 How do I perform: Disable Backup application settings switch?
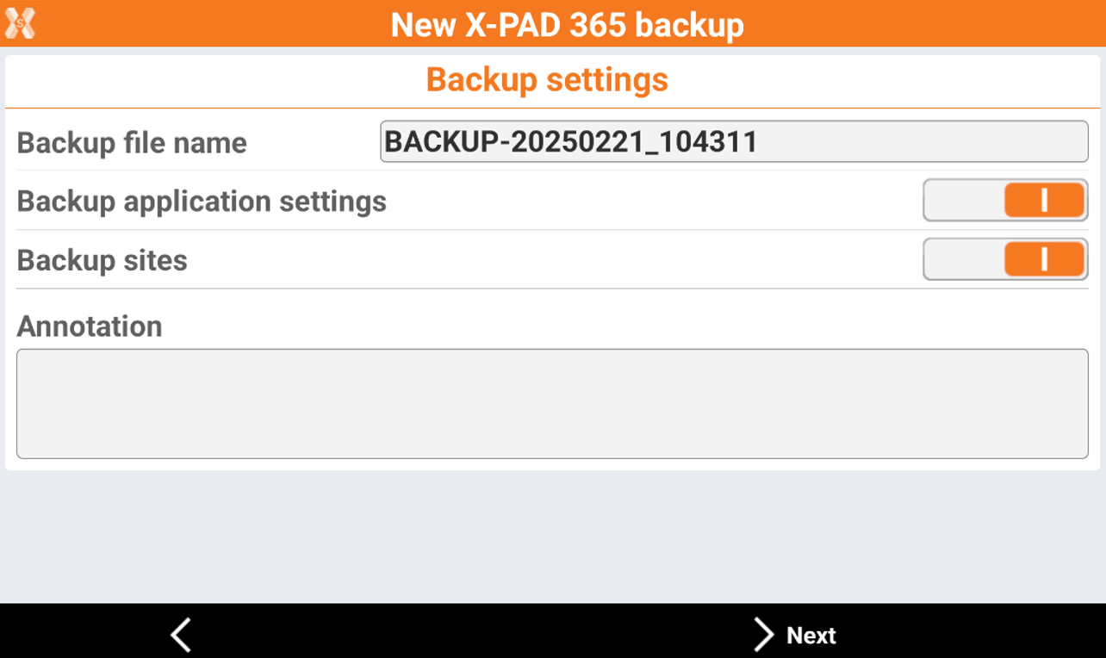click(x=1004, y=201)
